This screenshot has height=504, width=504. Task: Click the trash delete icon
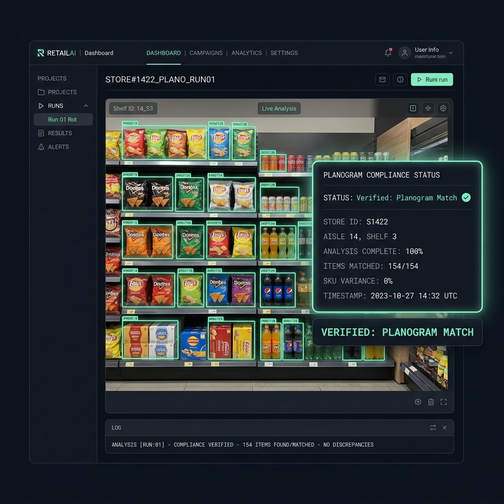[431, 402]
